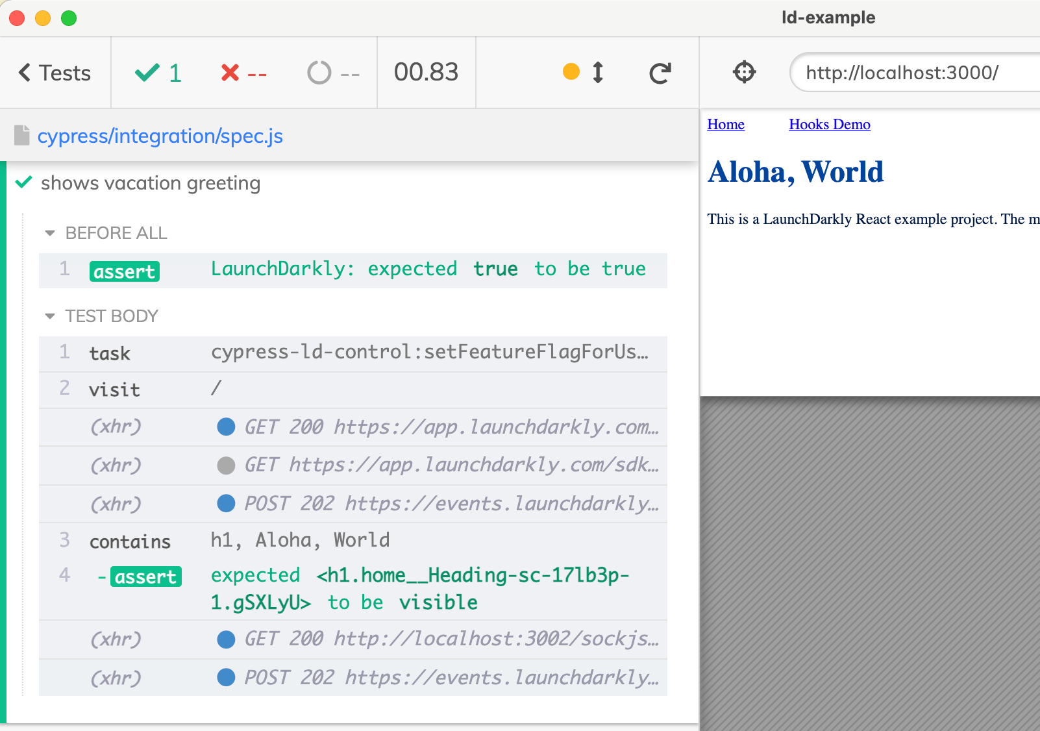The height and width of the screenshot is (731, 1040).
Task: Click the file icon beside spec.js
Action: [x=22, y=135]
